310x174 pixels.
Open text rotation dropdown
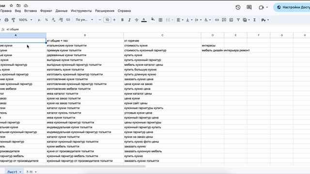point(207,20)
